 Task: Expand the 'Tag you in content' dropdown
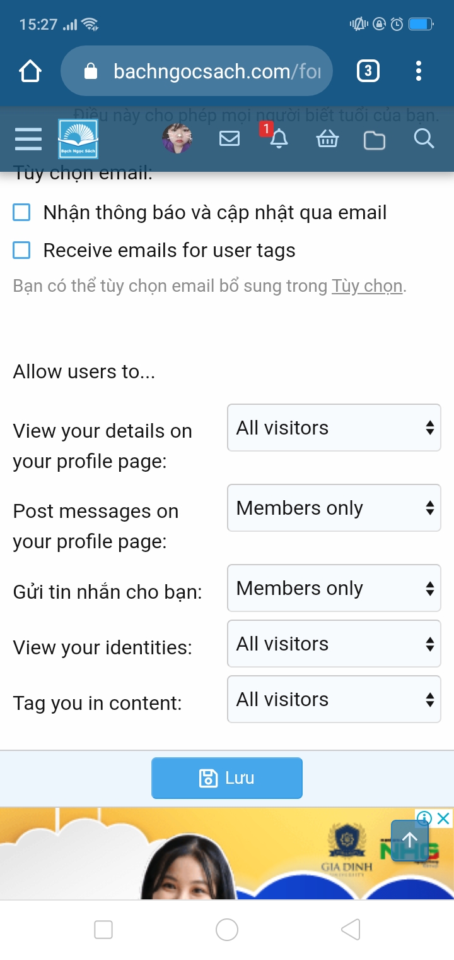pos(334,700)
